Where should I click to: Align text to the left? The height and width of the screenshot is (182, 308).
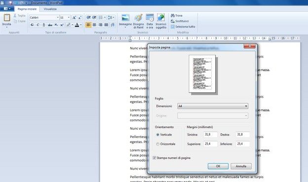click(x=88, y=25)
